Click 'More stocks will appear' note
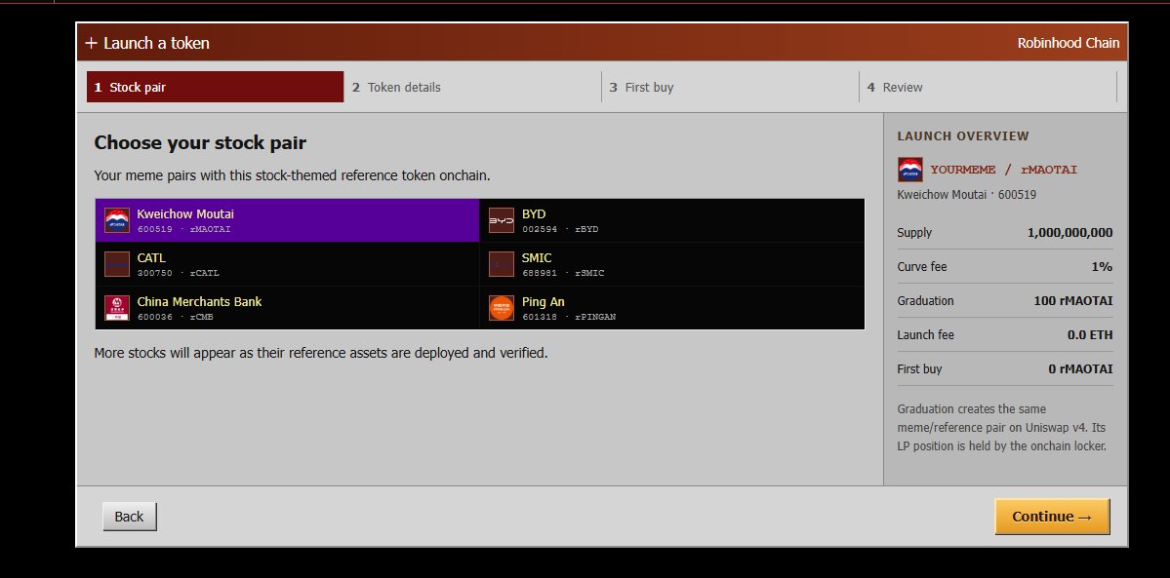 (321, 353)
